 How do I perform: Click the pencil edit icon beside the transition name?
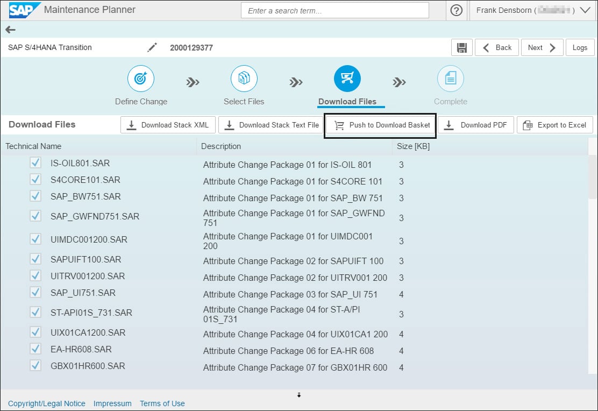(152, 47)
